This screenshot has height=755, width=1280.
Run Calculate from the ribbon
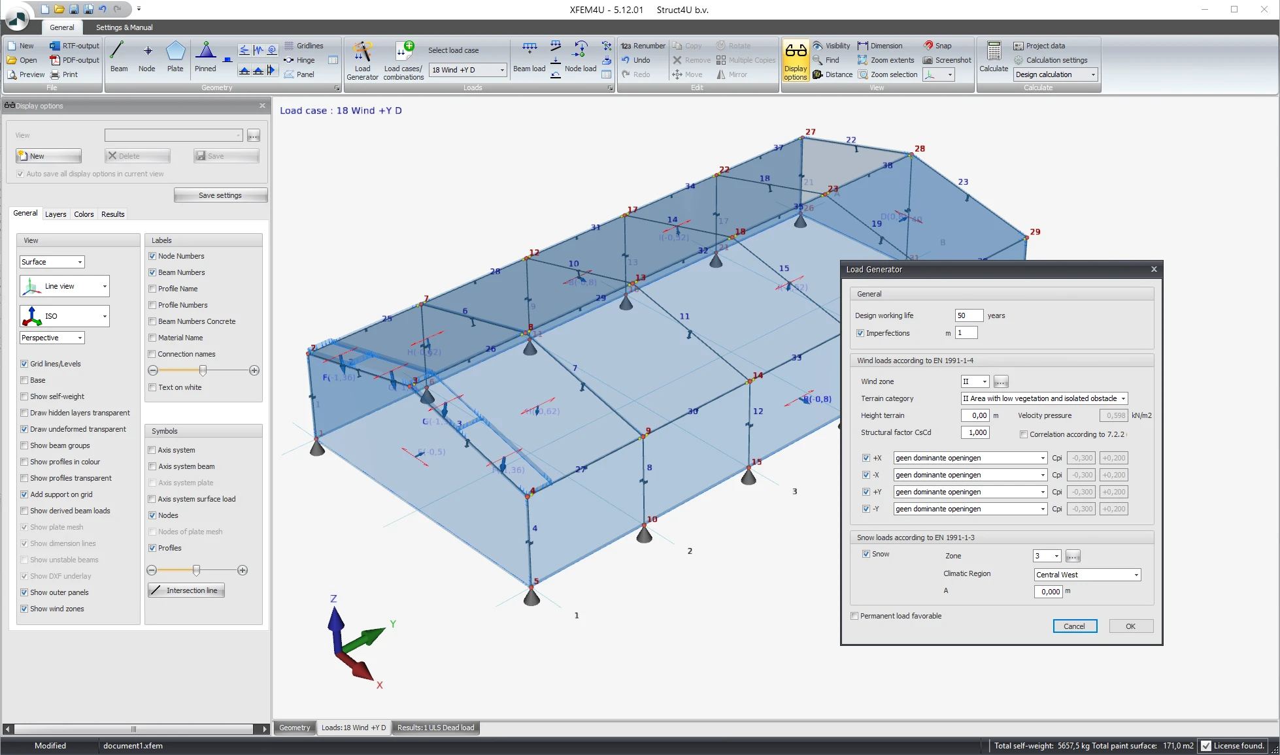point(994,57)
